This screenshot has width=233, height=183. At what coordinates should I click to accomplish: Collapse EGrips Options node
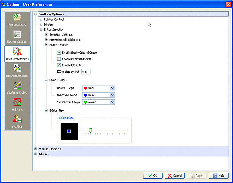(x=46, y=45)
